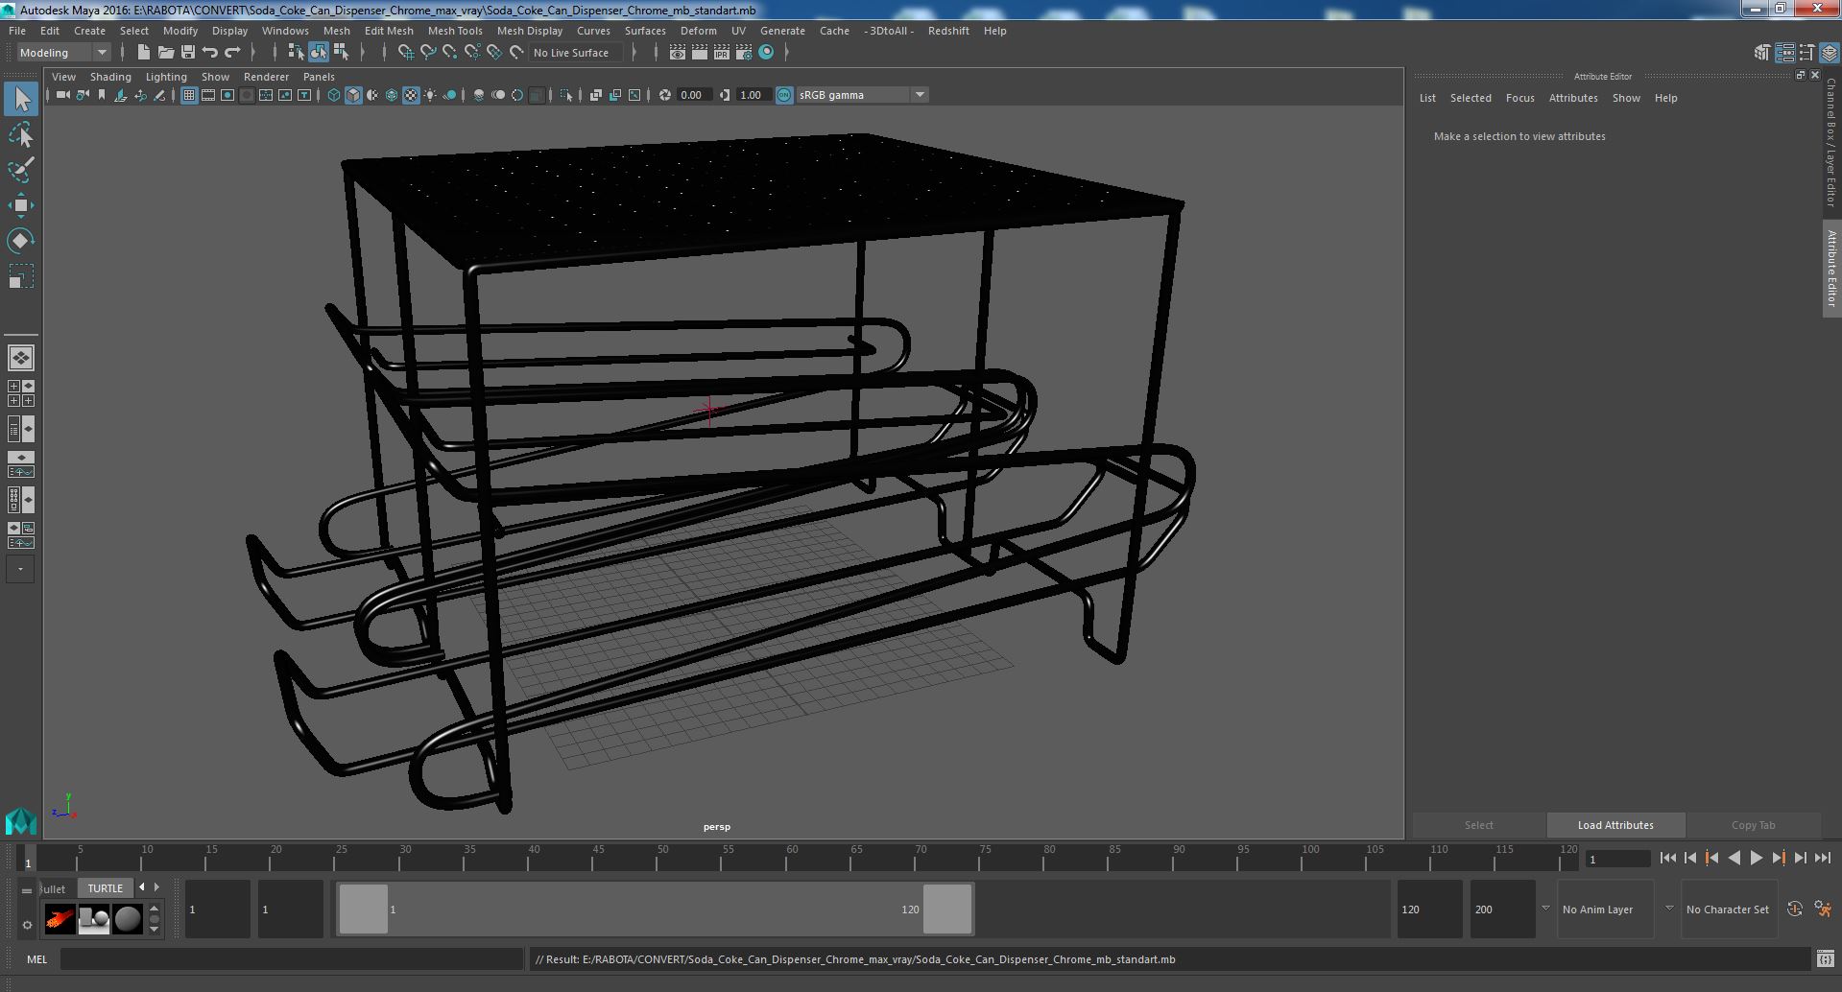Go to end of playback range
1842x992 pixels.
pos(1822,859)
